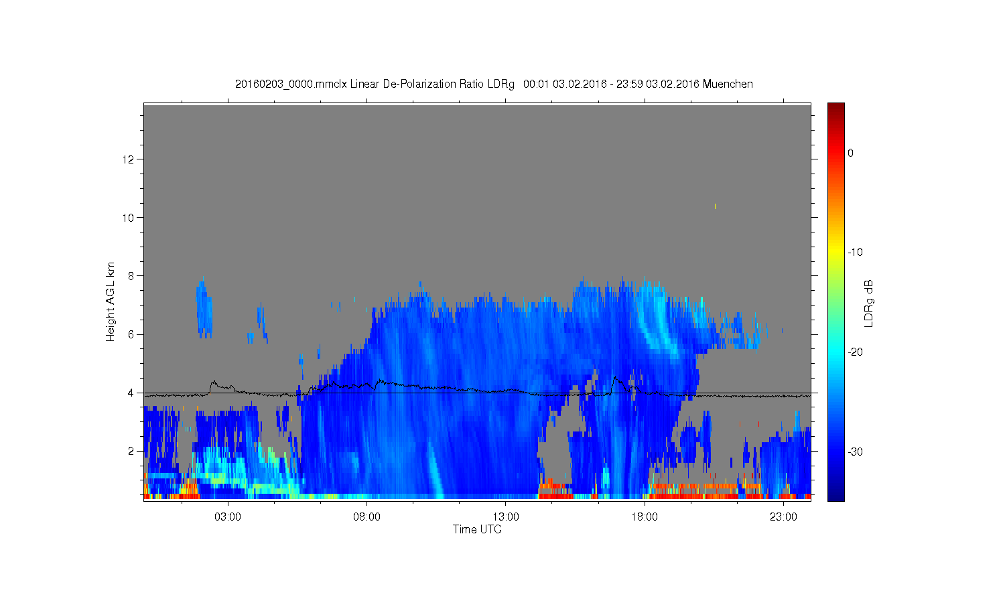Click the 03:00 time tick label
The height and width of the screenshot is (603, 1005).
point(228,517)
